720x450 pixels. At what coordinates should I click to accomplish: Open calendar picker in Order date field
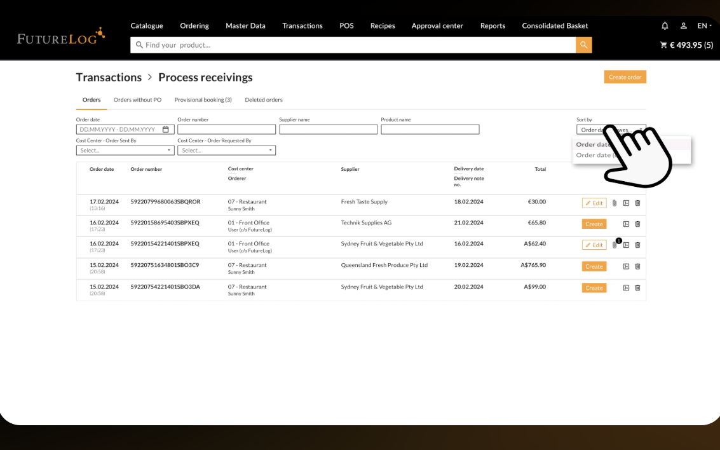tap(166, 130)
